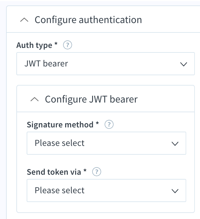Collapse the Configure authentication section chevron
This screenshot has height=219, width=200.
pyautogui.click(x=24, y=20)
